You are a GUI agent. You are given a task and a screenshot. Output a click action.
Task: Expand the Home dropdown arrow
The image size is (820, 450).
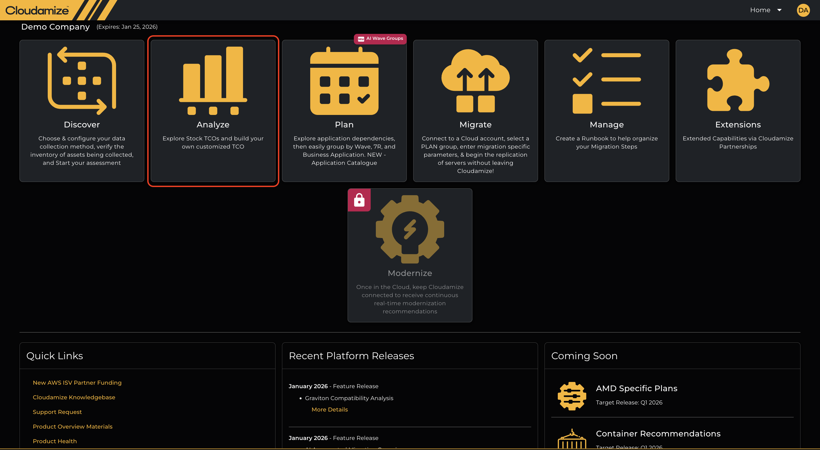point(779,10)
